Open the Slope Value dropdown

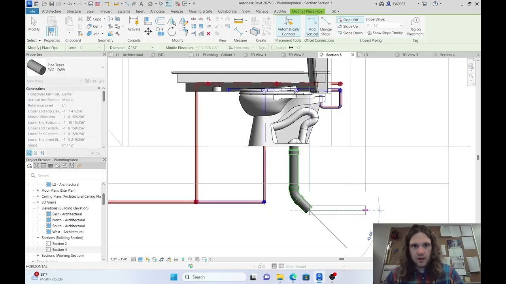click(401, 26)
